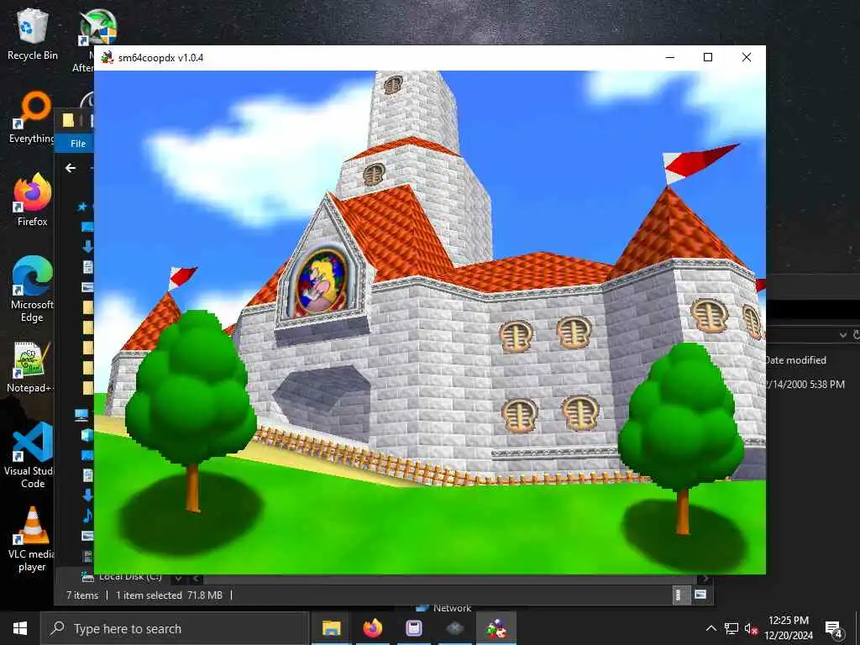Open File Explorer from the taskbar
This screenshot has height=645, width=860.
pos(331,628)
